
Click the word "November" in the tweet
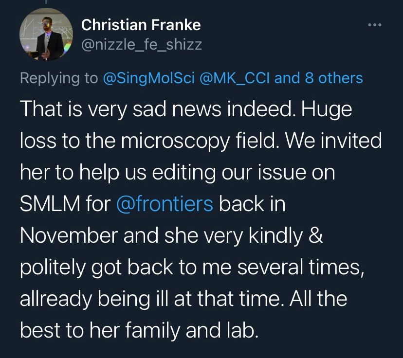click(x=68, y=235)
